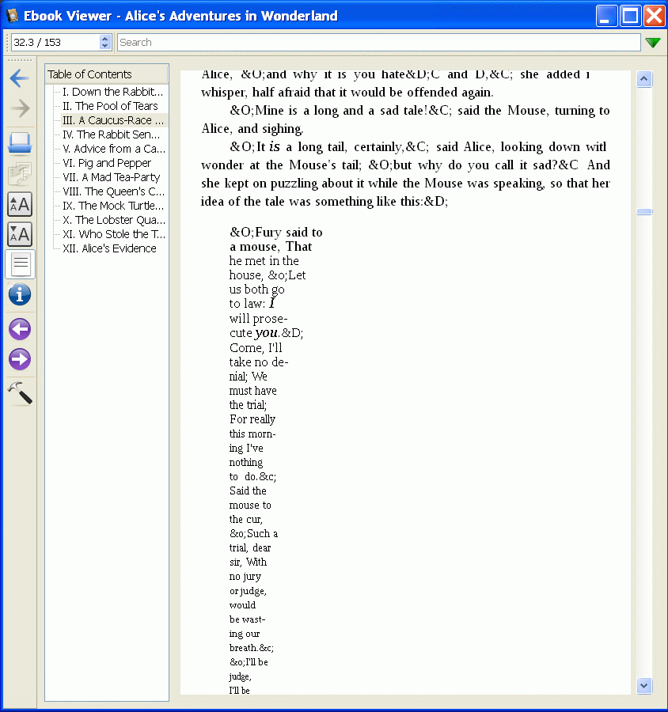Open chapter X. The Lobster Qua...
Screen dimensions: 668x712
coord(114,220)
